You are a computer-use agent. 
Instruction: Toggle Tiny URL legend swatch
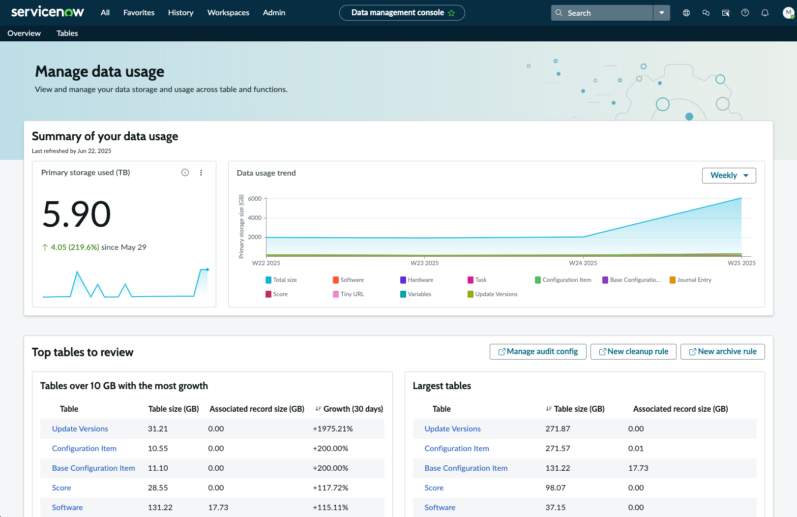pos(336,294)
